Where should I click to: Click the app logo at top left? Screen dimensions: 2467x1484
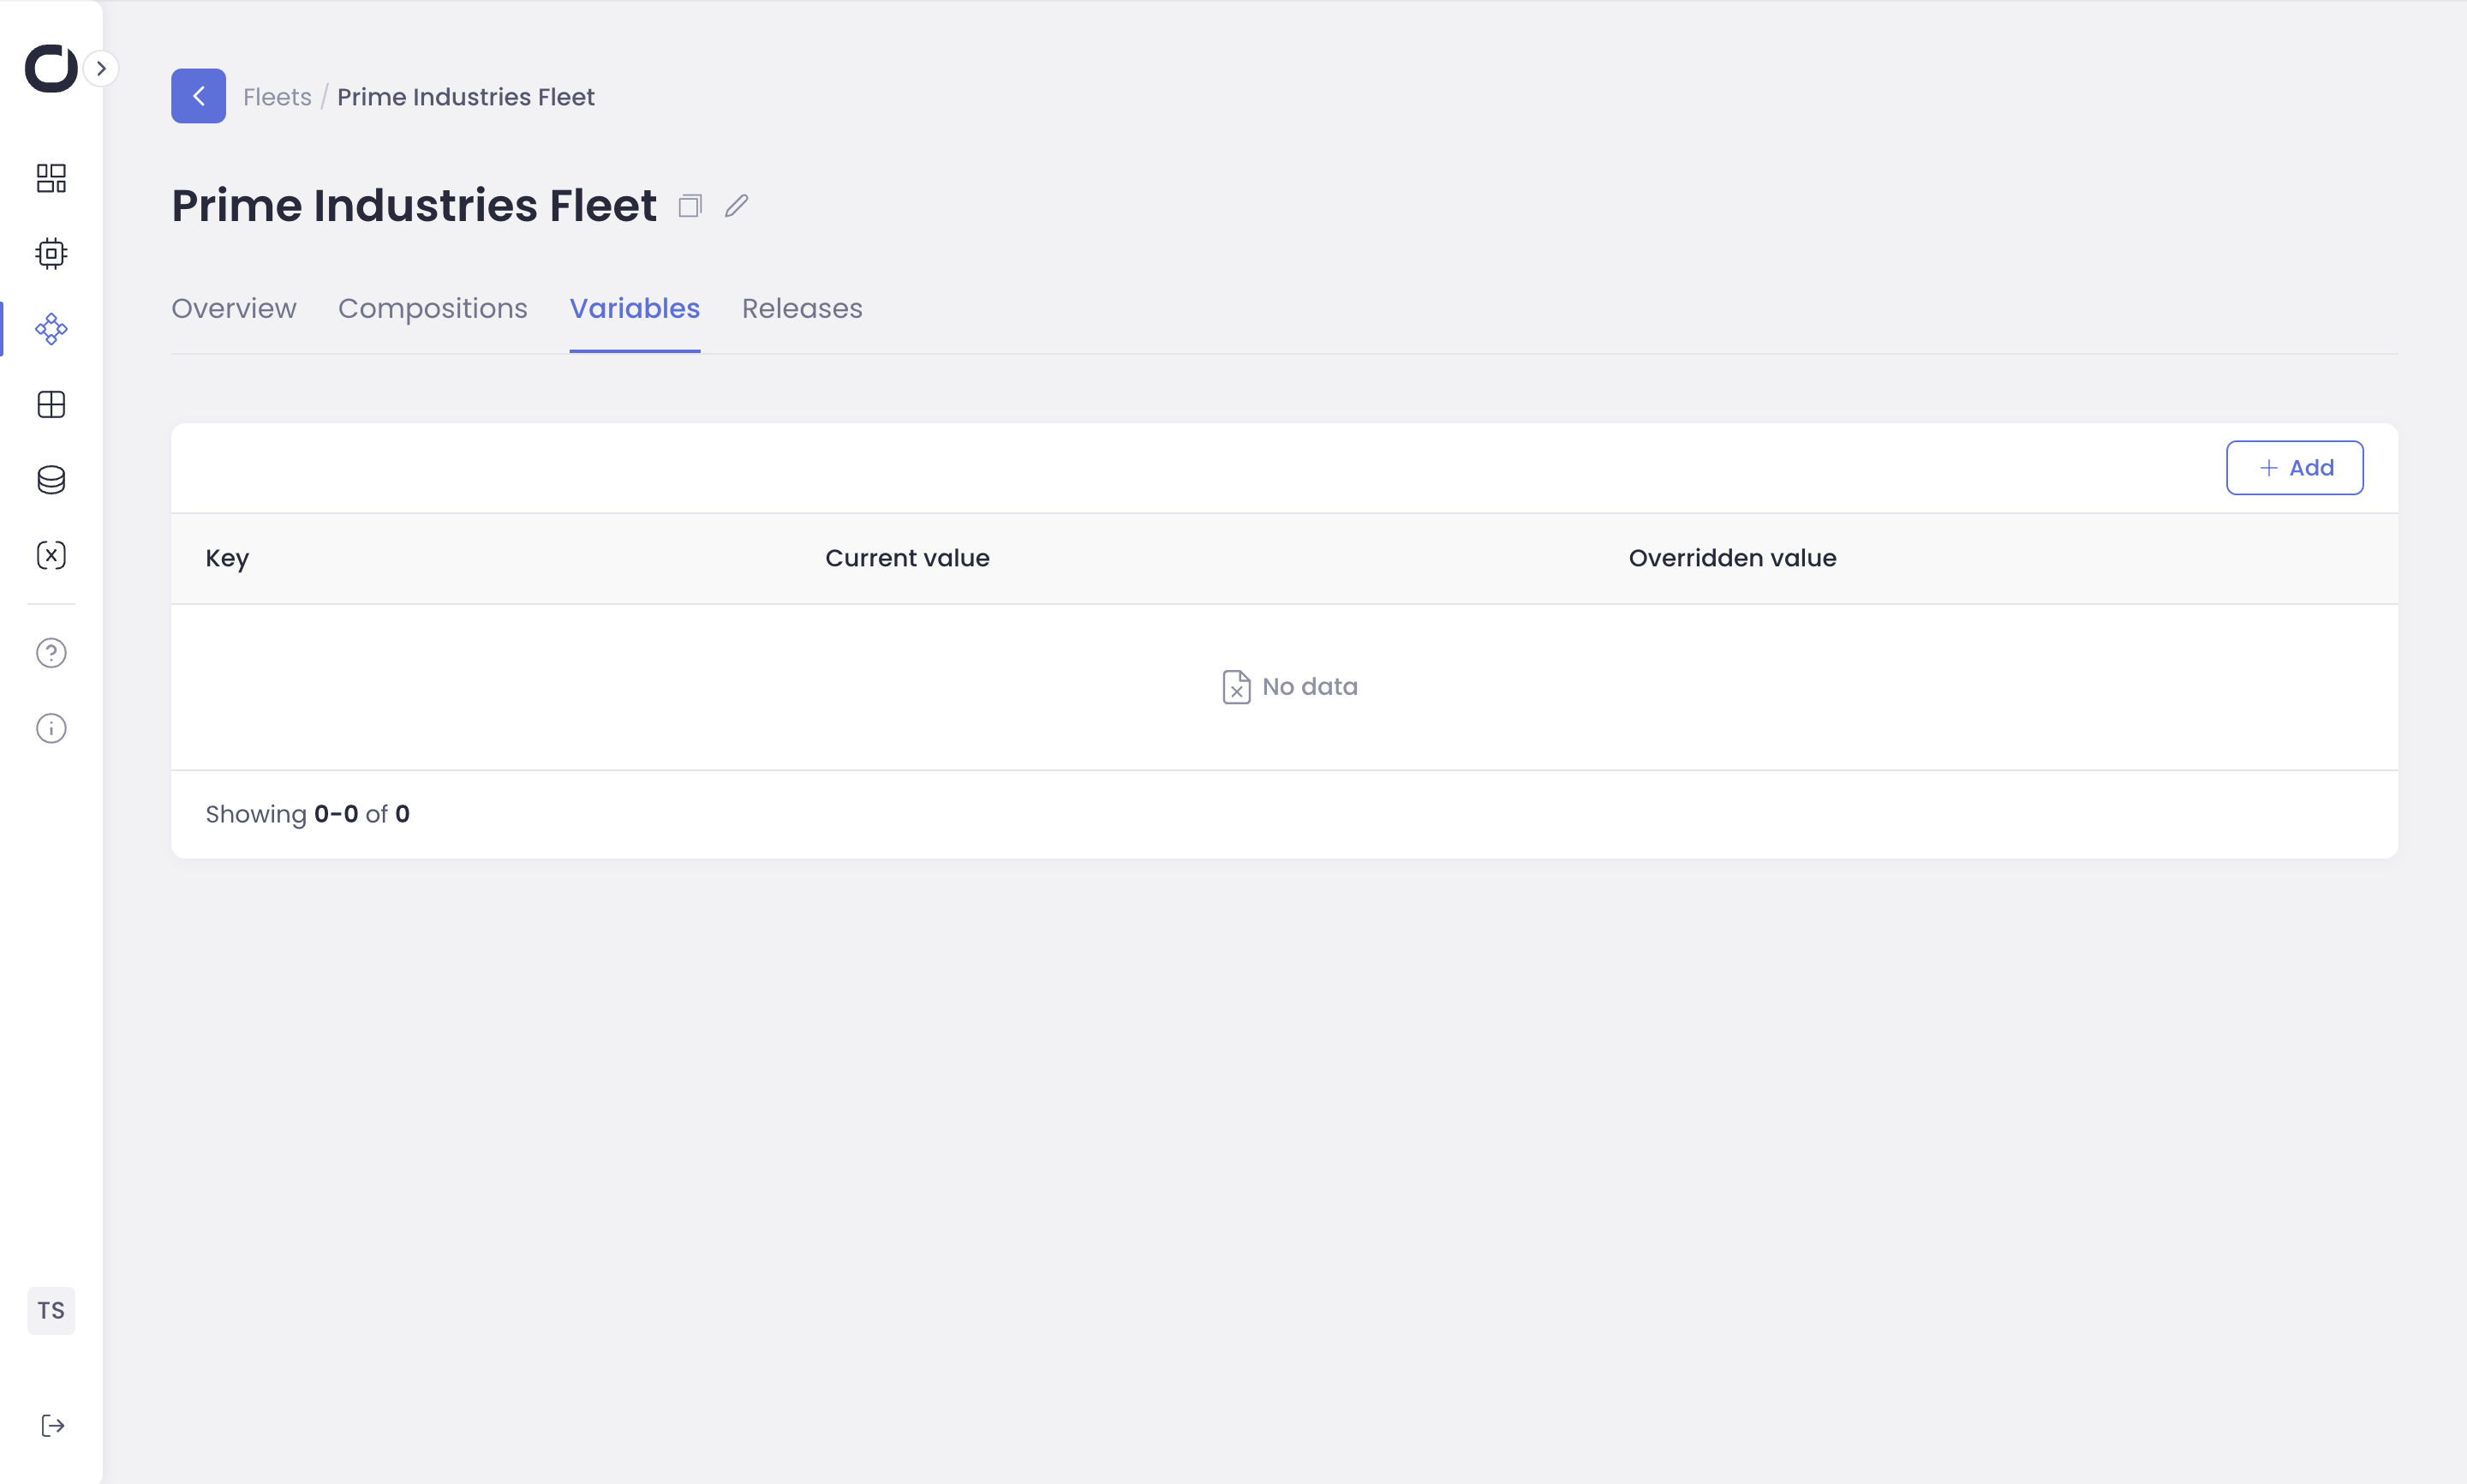coord(50,68)
